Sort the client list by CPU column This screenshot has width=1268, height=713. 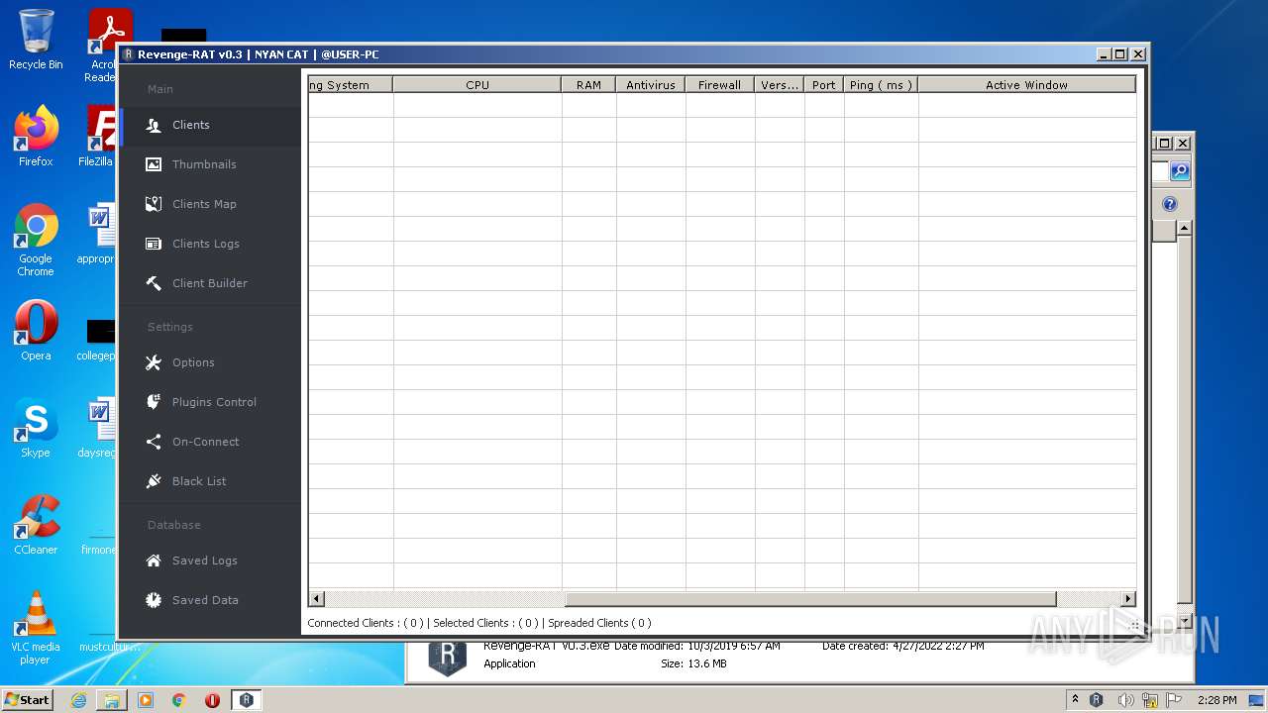click(x=477, y=85)
